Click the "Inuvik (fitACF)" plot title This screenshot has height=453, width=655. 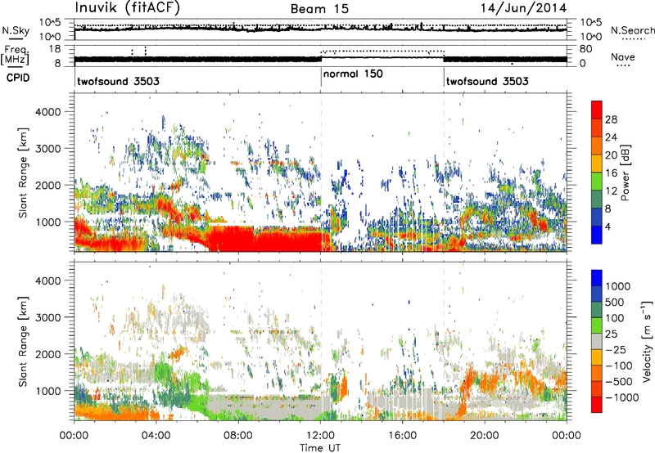[128, 7]
